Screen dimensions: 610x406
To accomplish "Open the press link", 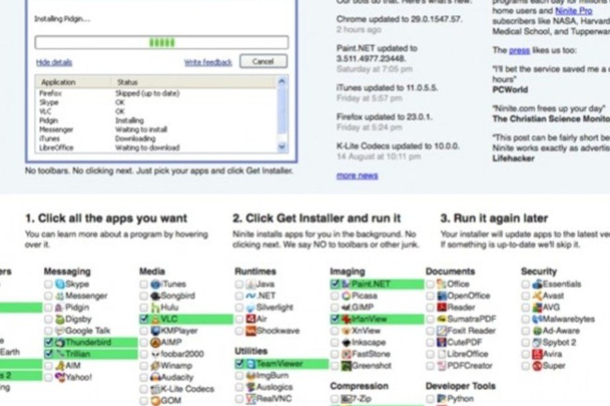I will pos(519,50).
